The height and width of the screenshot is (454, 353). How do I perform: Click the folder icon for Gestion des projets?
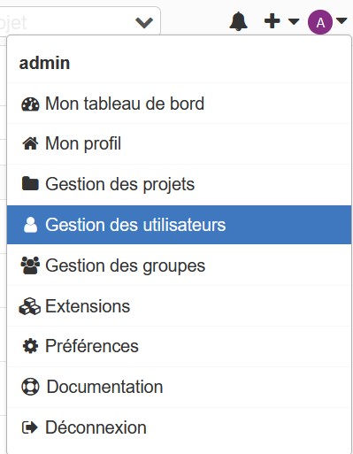click(30, 183)
